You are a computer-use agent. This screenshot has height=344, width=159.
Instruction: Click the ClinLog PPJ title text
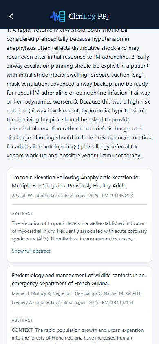click(88, 16)
